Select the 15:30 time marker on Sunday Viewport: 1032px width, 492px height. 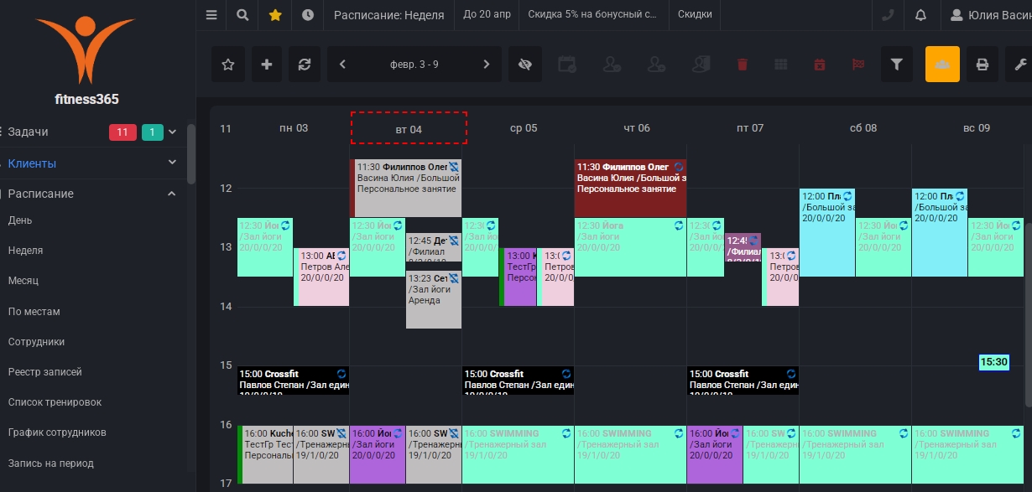click(993, 362)
